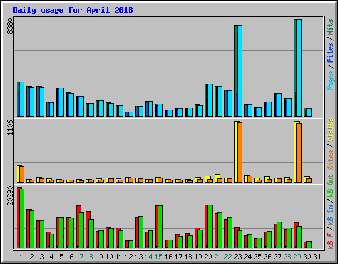Select the green kB bar for day 30

click(309, 245)
